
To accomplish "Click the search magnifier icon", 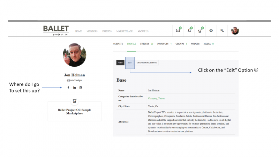I will coord(222,31).
